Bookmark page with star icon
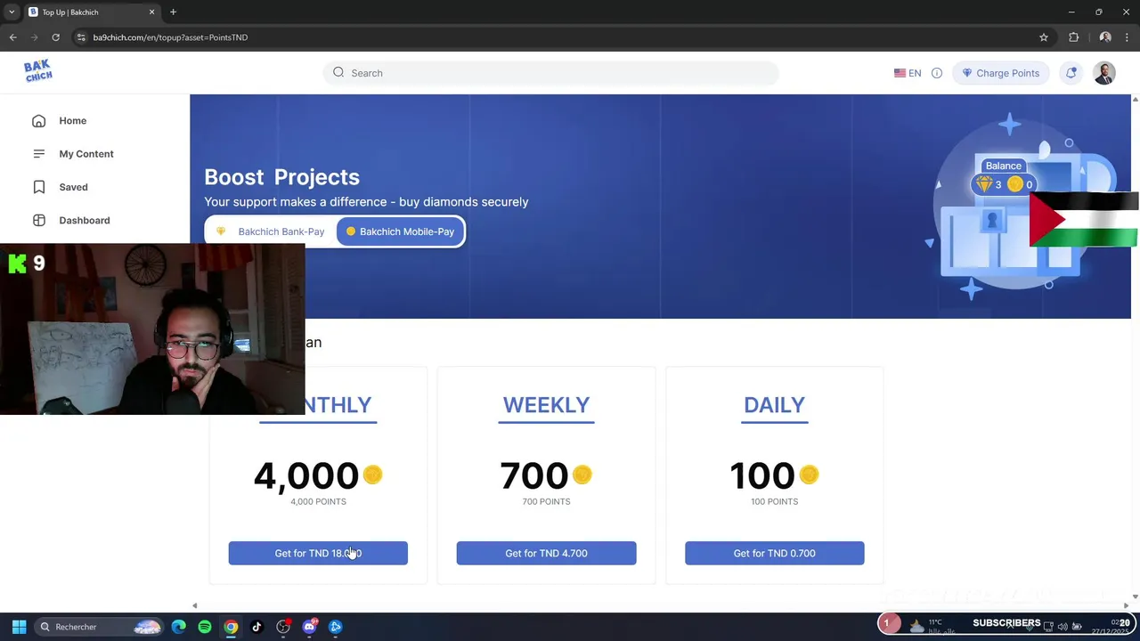This screenshot has width=1140, height=641. (1044, 37)
